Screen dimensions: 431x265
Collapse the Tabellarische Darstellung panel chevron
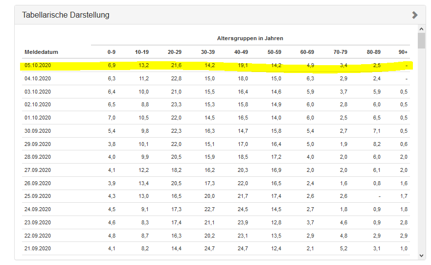[x=415, y=15]
